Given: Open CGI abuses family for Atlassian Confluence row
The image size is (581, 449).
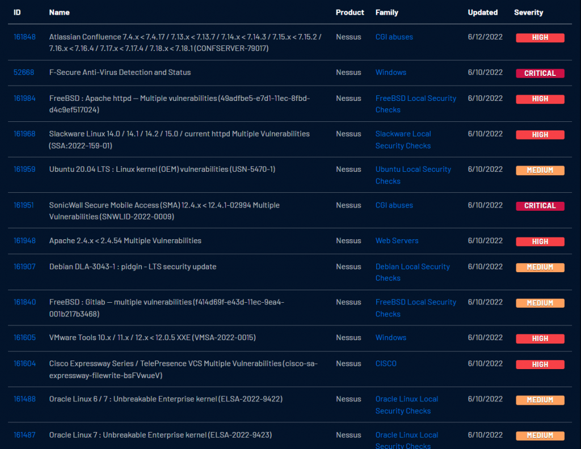Looking at the screenshot, I should pyautogui.click(x=394, y=37).
